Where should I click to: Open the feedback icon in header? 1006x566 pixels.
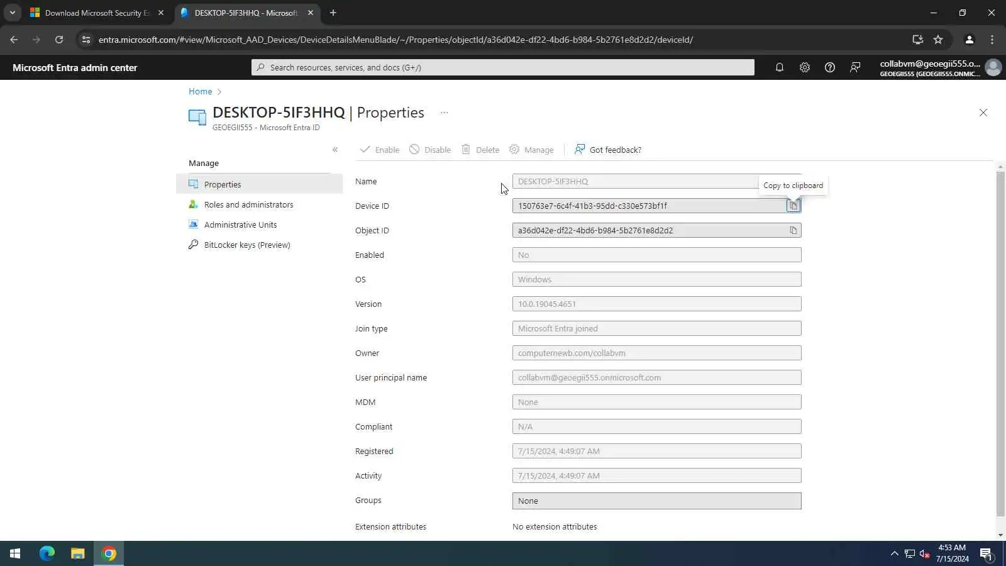point(855,67)
